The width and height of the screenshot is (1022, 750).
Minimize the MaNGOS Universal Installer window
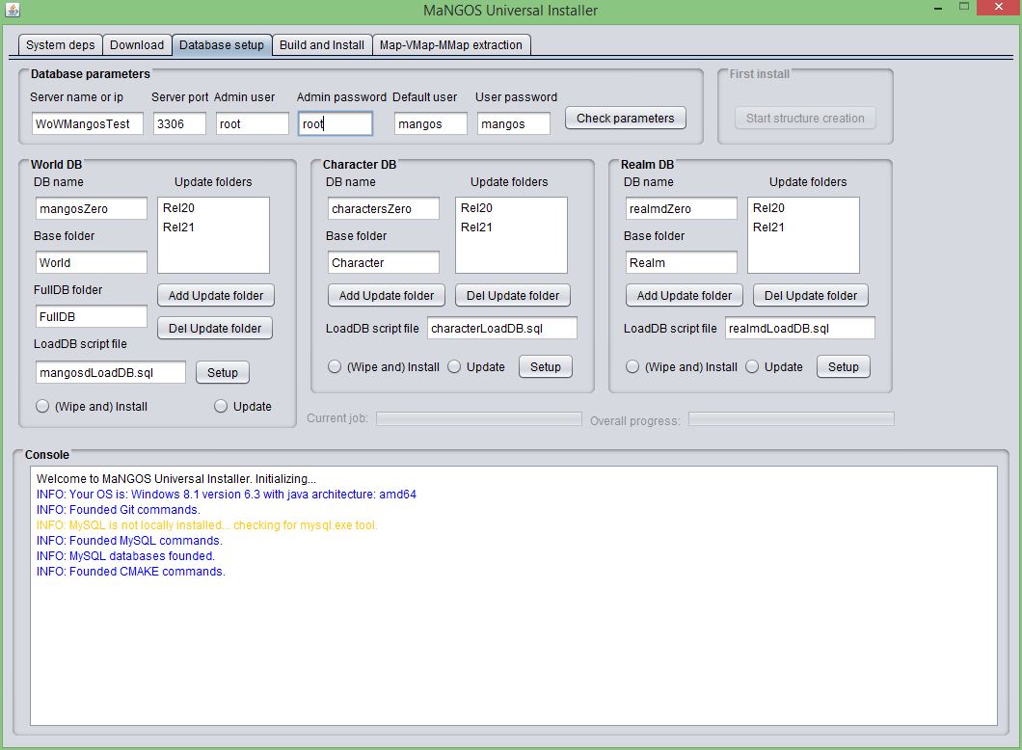(x=938, y=9)
